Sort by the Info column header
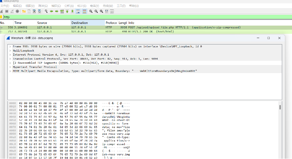Image resolution: width=292 pixels, height=159 pixels. (210, 23)
